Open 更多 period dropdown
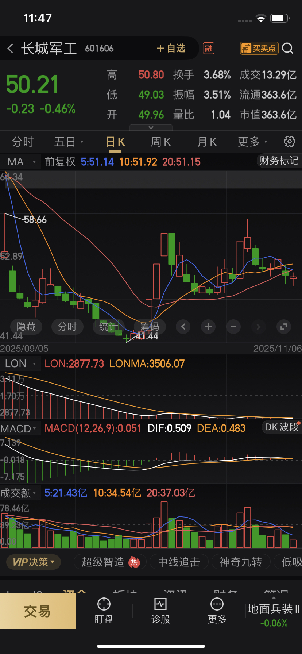Image resolution: width=302 pixels, height=654 pixels. click(252, 142)
